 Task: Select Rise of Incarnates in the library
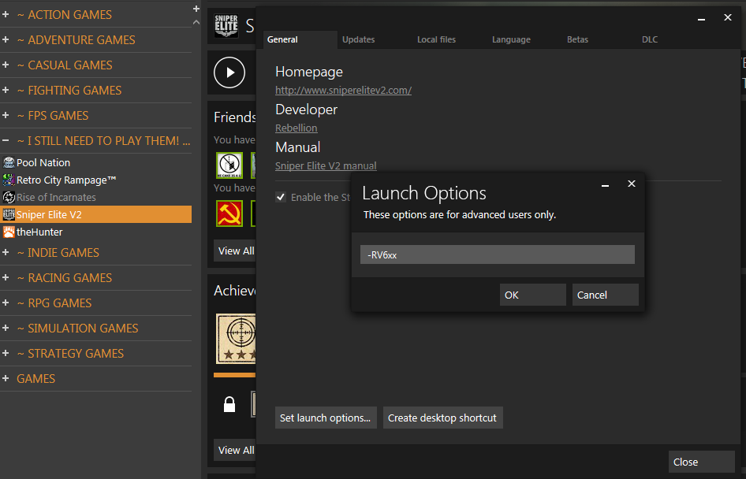[x=96, y=197]
